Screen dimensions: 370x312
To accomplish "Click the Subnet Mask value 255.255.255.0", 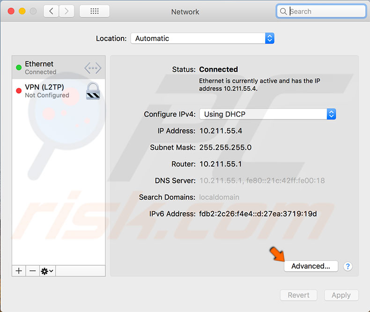I will coord(225,148).
